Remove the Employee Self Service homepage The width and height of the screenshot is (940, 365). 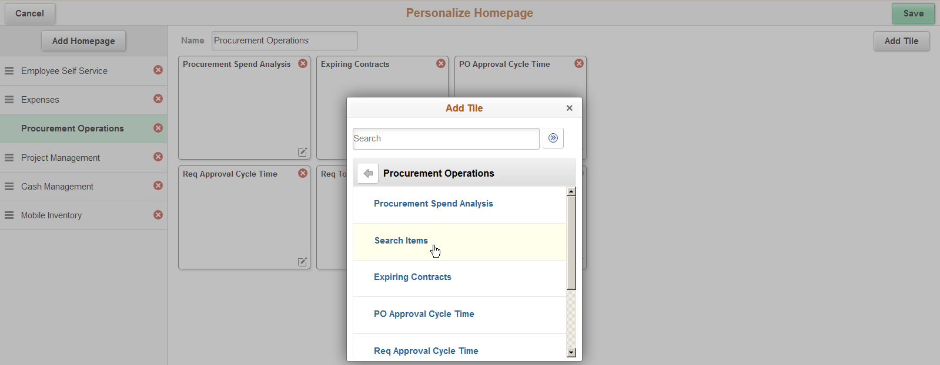pos(158,70)
